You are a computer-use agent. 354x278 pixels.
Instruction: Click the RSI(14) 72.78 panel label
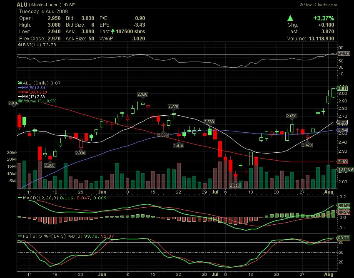pyautogui.click(x=39, y=45)
